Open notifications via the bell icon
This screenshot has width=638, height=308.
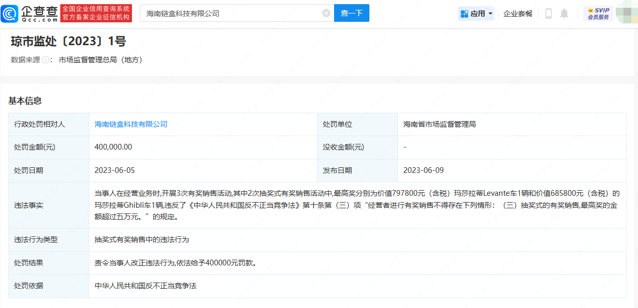[x=564, y=14]
